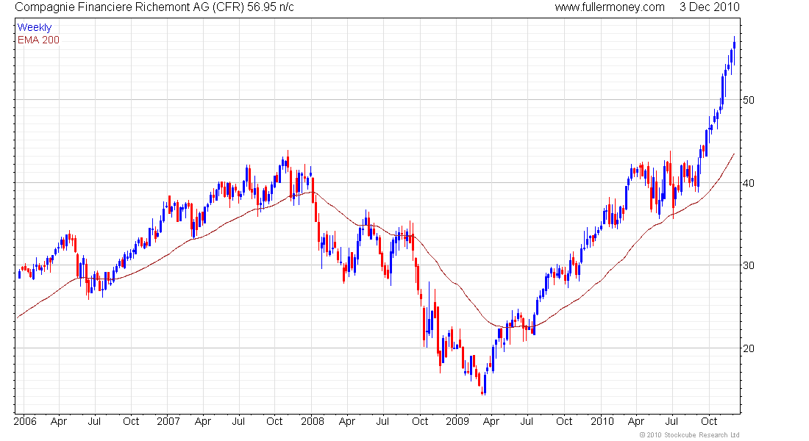Image resolution: width=809 pixels, height=441 pixels.
Task: Click the y-axis value 50
Action: tap(748, 100)
